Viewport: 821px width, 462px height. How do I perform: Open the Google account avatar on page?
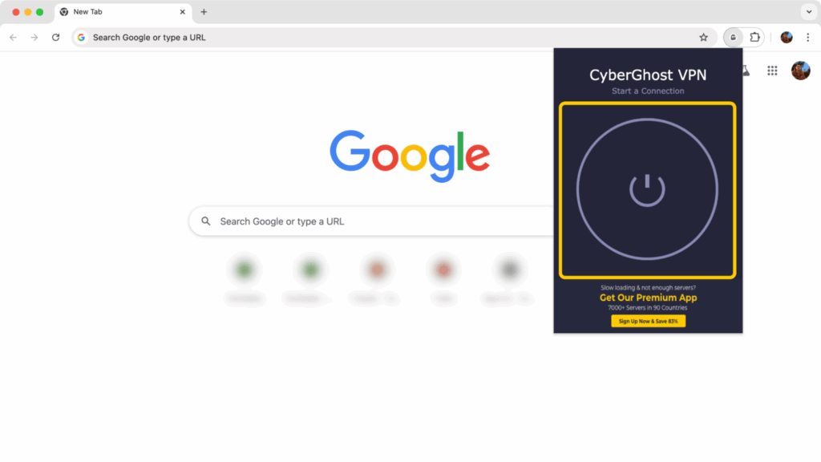tap(801, 71)
